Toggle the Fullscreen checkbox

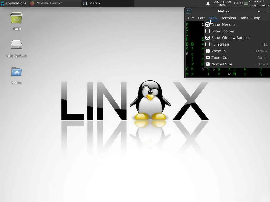pyautogui.click(x=208, y=44)
